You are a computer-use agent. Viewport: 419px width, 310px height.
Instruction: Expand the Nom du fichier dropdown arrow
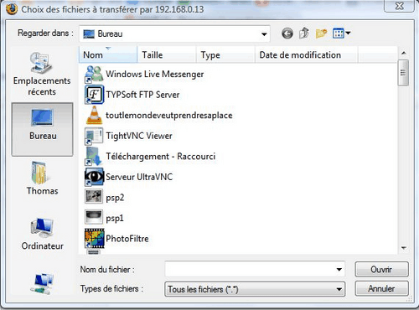(x=339, y=270)
